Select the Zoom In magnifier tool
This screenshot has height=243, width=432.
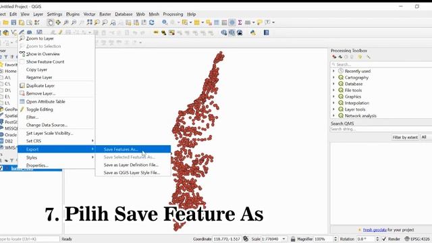[66, 22]
